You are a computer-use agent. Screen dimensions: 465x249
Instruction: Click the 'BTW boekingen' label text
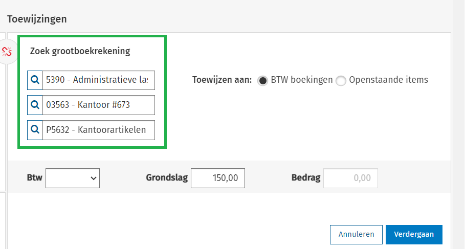coord(302,80)
